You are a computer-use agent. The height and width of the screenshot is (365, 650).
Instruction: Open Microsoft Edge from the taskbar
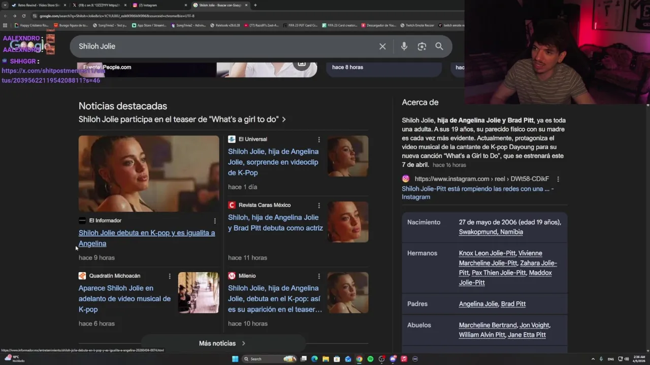click(314, 359)
